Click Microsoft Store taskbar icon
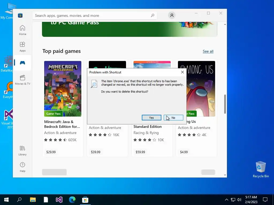This screenshot has width=274, height=205. click(x=85, y=200)
